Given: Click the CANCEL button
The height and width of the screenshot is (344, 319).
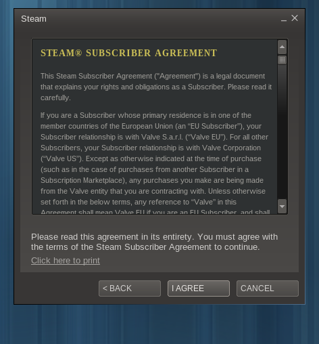Looking at the screenshot, I should tap(268, 288).
